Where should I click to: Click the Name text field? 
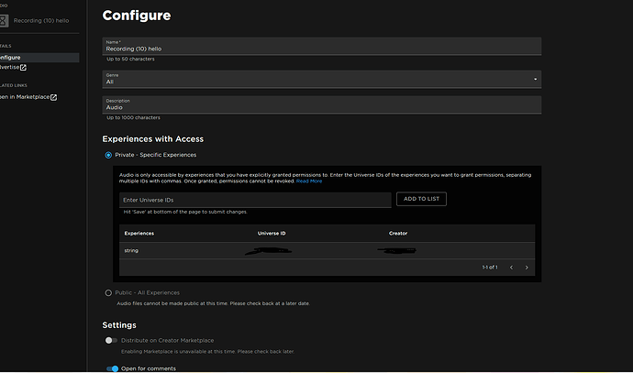click(x=322, y=46)
